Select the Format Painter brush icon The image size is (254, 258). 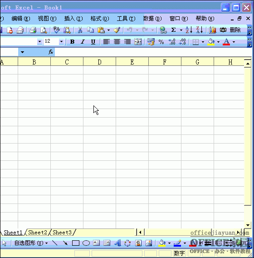point(117,30)
